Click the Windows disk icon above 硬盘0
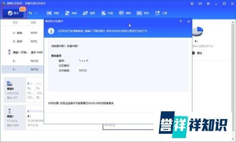Screen dimensions: 236x142 9,83
